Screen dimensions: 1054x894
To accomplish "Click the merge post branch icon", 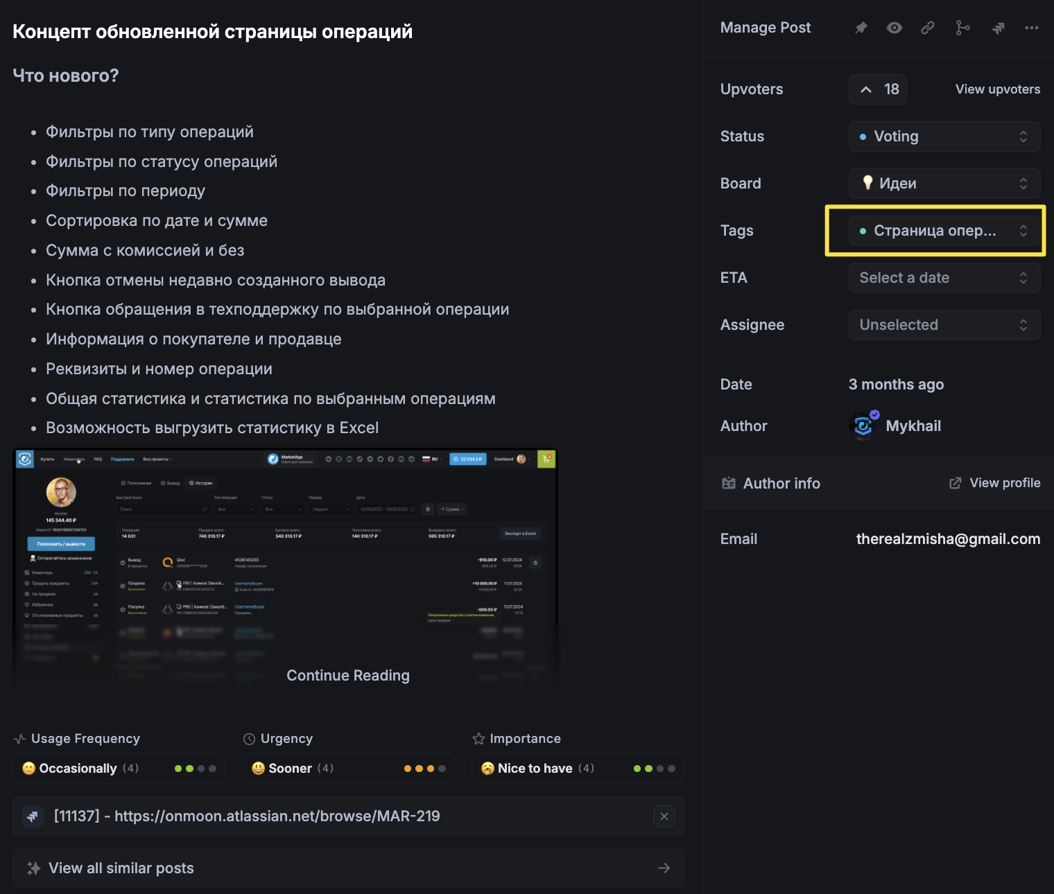I will pyautogui.click(x=962, y=28).
